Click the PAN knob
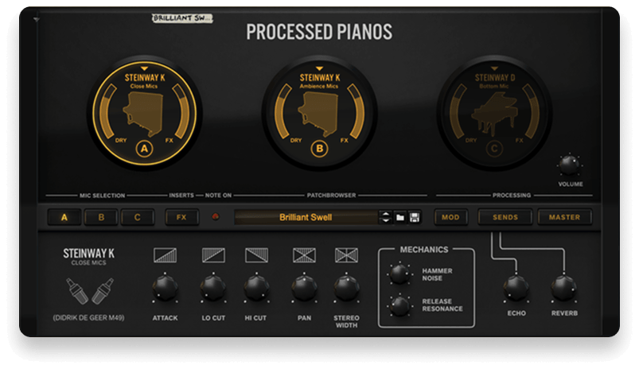The image size is (639, 369). [305, 288]
